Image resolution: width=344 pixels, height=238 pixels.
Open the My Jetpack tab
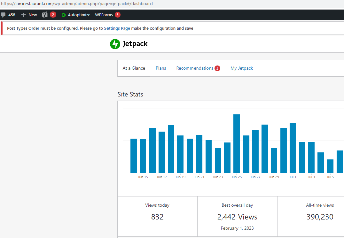[x=242, y=68]
